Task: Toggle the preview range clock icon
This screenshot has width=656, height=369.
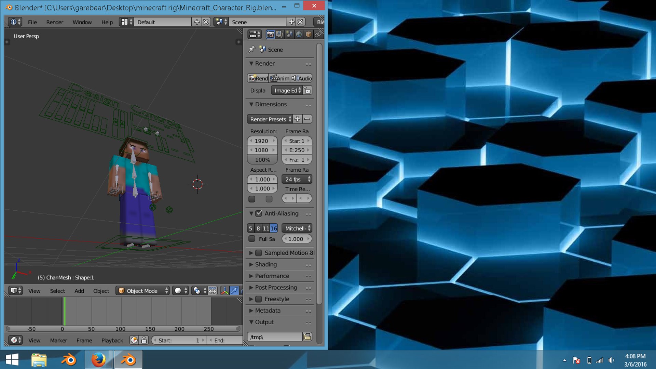Action: click(x=134, y=340)
